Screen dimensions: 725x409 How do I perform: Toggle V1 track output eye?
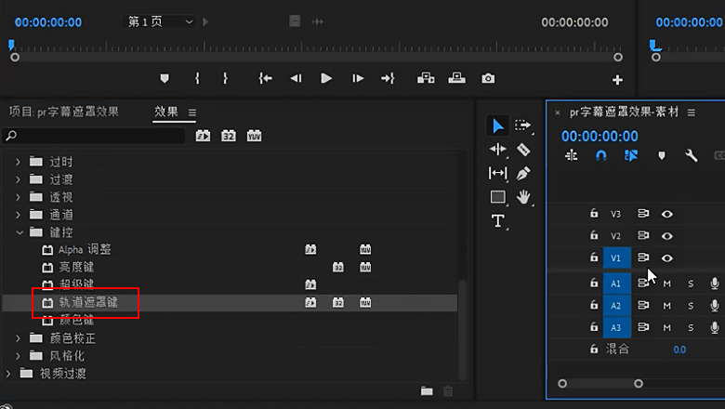point(666,258)
